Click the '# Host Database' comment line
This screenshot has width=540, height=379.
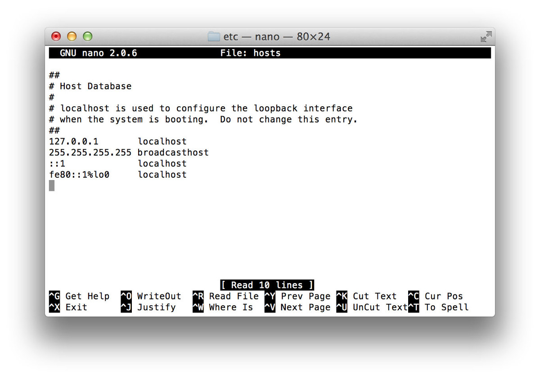coord(90,86)
